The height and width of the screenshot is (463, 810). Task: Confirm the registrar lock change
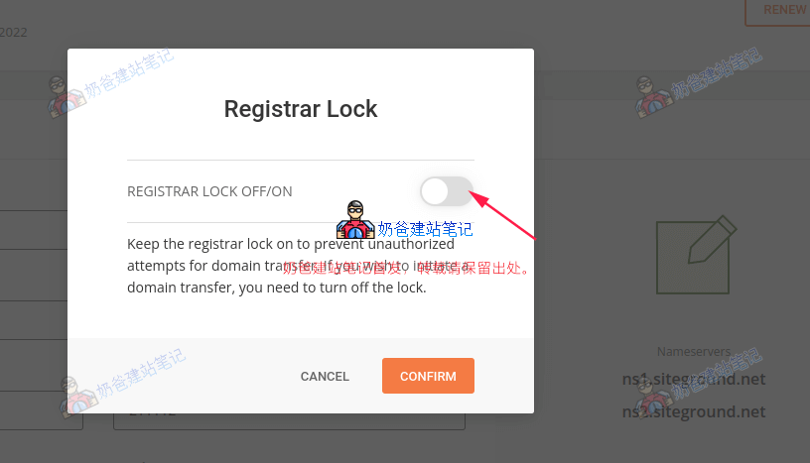coord(428,377)
